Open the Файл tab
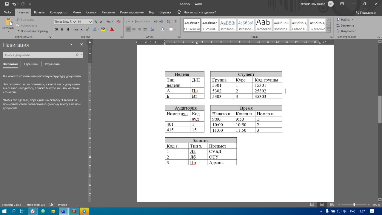382x215 pixels. [7, 12]
